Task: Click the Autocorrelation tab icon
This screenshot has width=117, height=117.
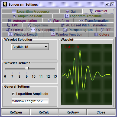Action: point(10,20)
